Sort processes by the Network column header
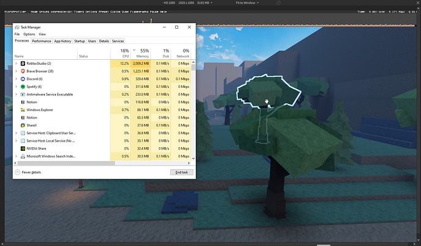Image resolution: width=421 pixels, height=246 pixels. (181, 53)
